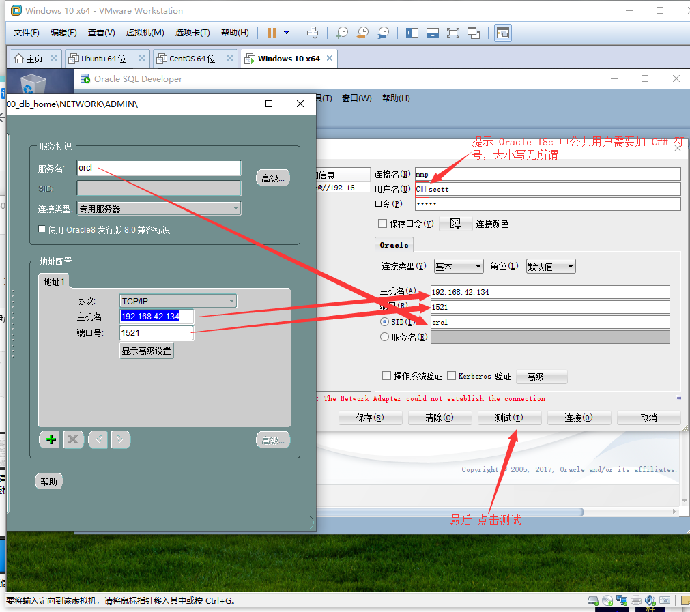Click the 测试(T) button

(509, 418)
